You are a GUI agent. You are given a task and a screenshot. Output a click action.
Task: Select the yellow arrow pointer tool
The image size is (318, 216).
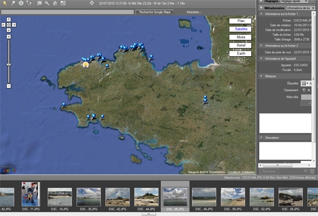[5, 3]
